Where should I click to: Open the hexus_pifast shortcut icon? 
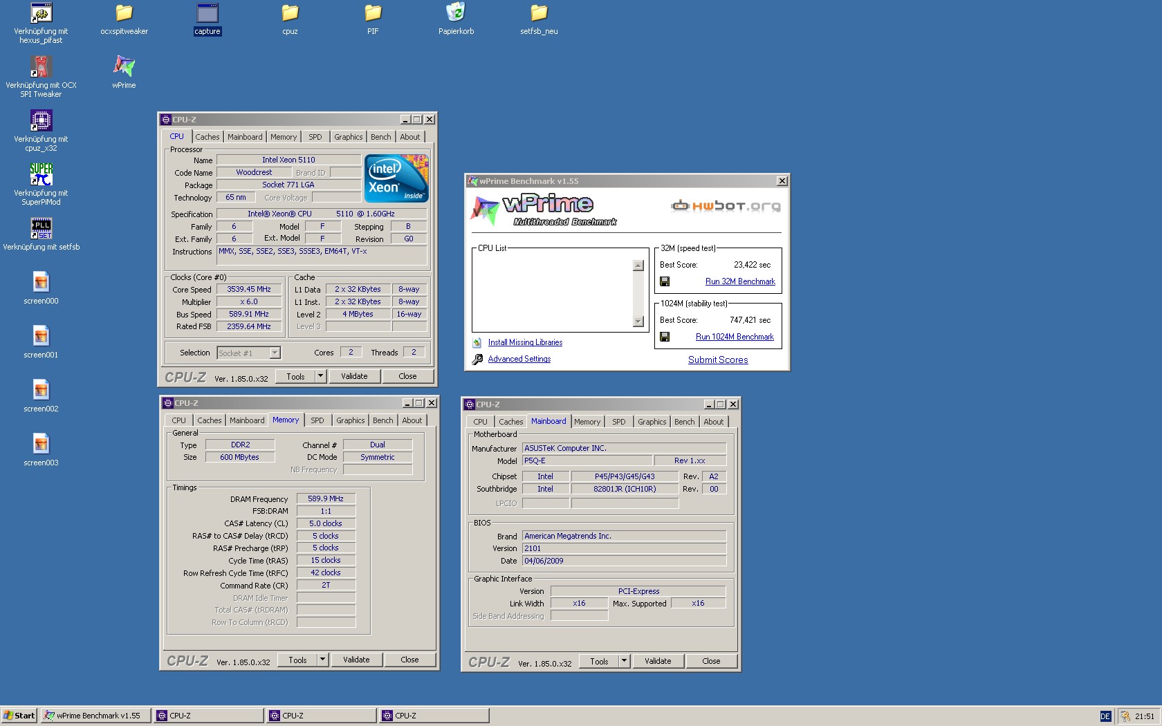[x=41, y=12]
